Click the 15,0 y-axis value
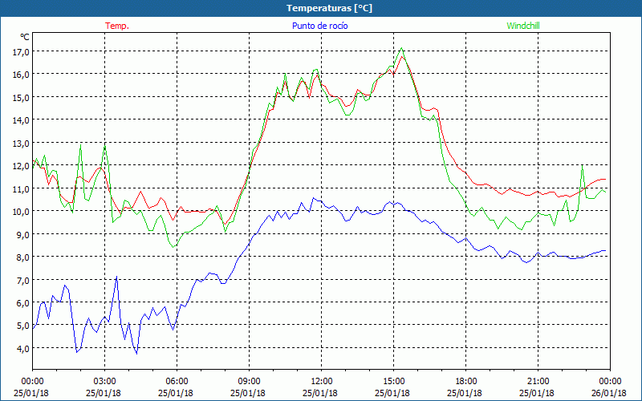 coord(22,97)
